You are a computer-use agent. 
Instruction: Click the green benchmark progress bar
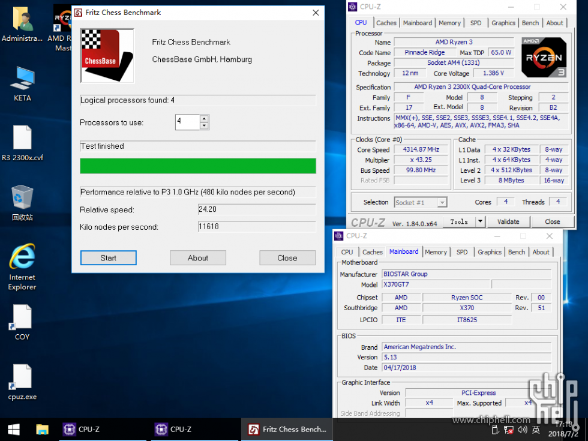point(198,166)
